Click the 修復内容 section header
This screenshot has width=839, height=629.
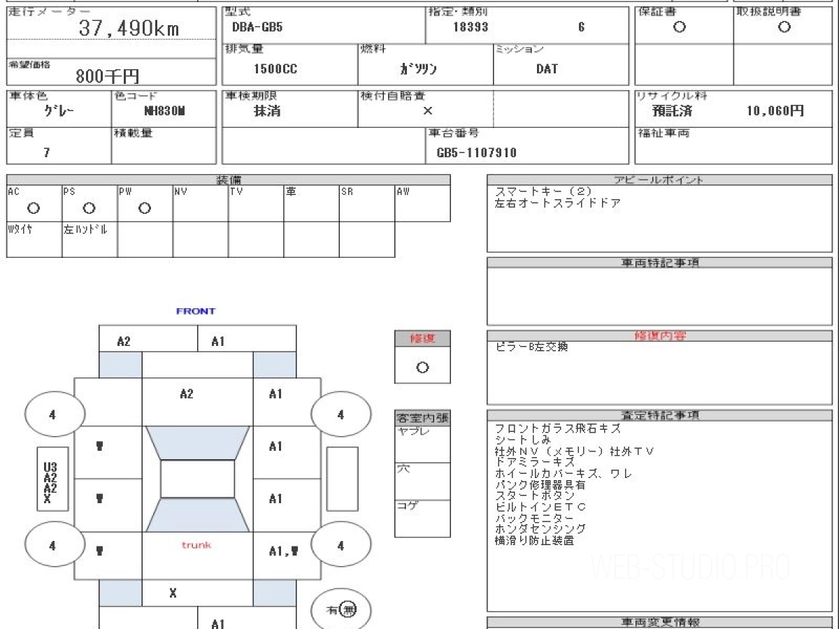tap(660, 335)
